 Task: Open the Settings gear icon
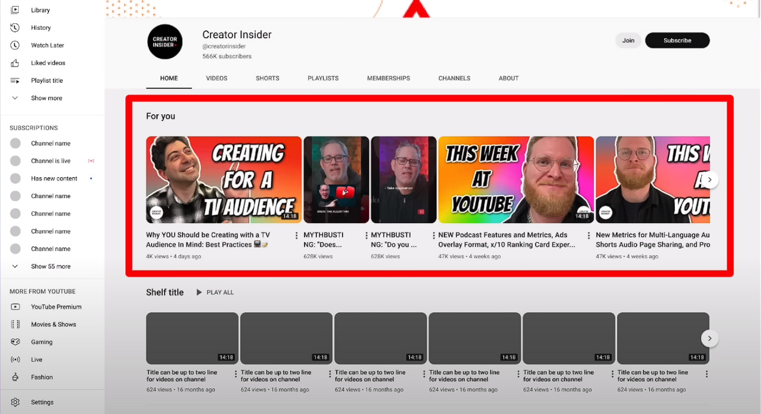click(x=15, y=403)
